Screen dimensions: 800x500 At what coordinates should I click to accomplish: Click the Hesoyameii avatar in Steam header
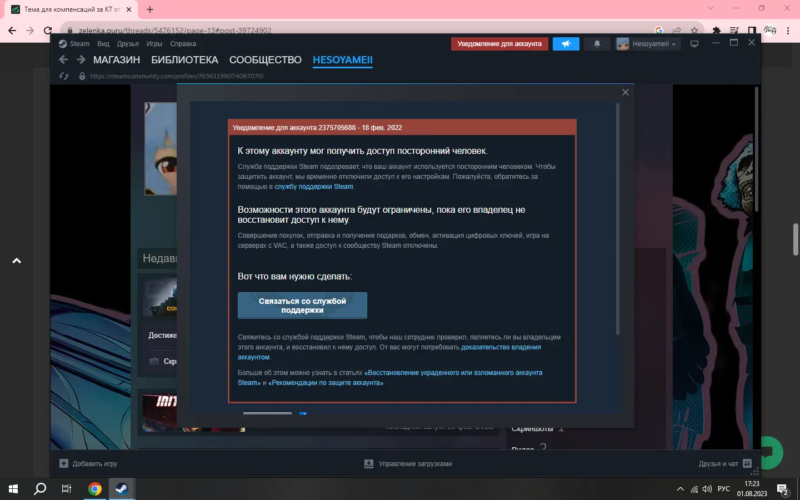point(623,44)
